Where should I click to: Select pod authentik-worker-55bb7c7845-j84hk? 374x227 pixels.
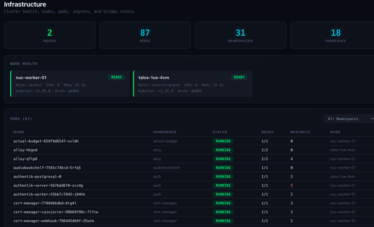(49, 194)
